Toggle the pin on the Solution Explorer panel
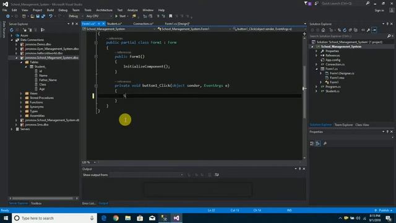This screenshot has width=396, height=223. click(x=387, y=24)
